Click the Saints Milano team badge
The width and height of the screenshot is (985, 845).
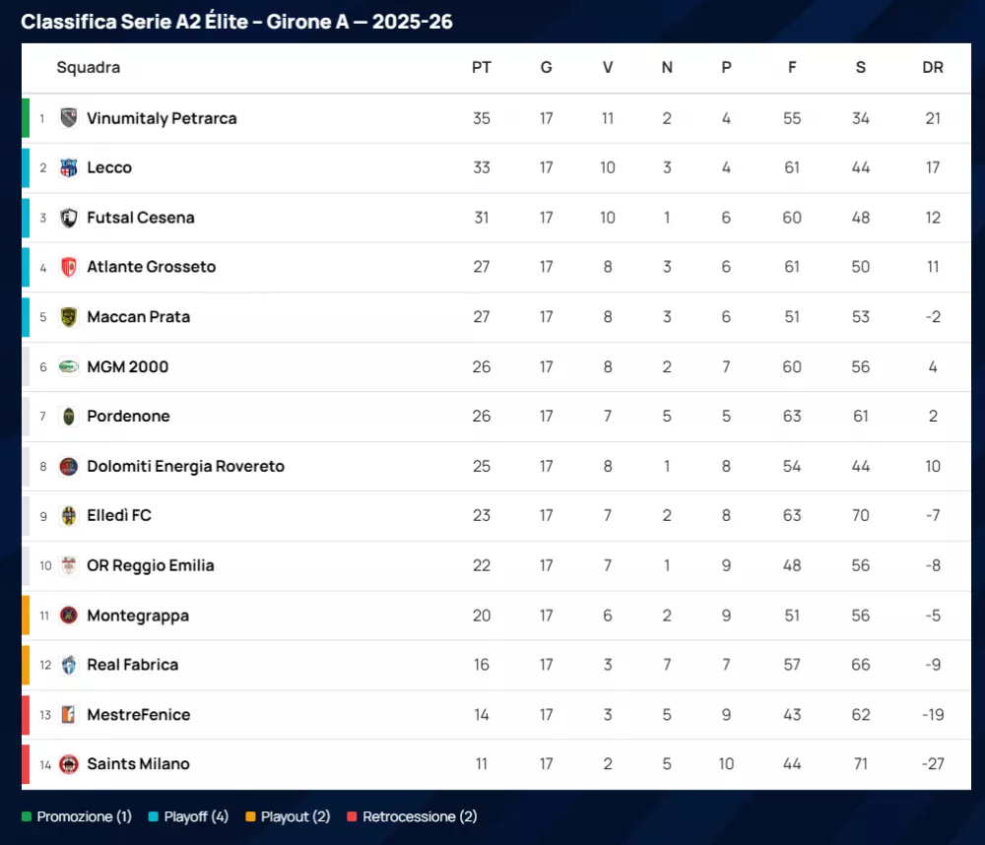(68, 764)
